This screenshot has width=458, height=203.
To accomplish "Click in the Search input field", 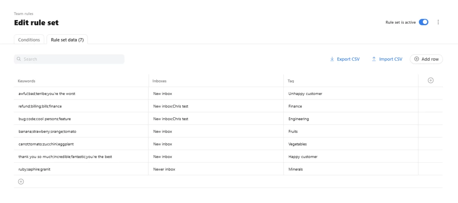I will point(69,59).
